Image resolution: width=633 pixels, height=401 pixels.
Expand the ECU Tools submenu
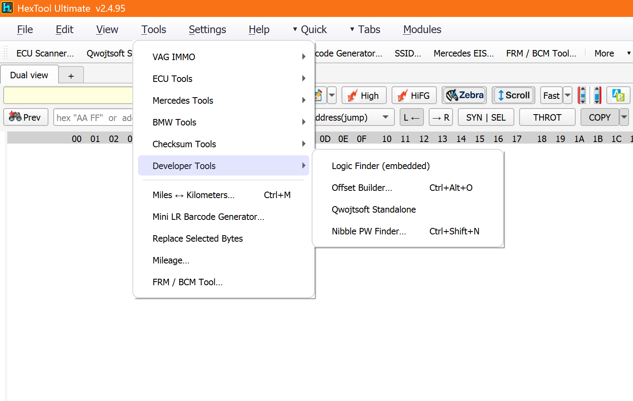[x=224, y=79]
